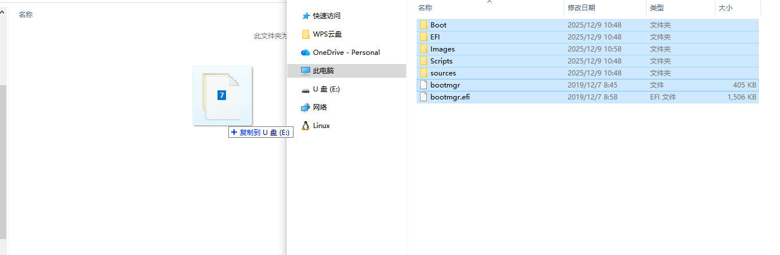Click the 大小 column header
Image resolution: width=780 pixels, height=255 pixels.
pos(724,8)
